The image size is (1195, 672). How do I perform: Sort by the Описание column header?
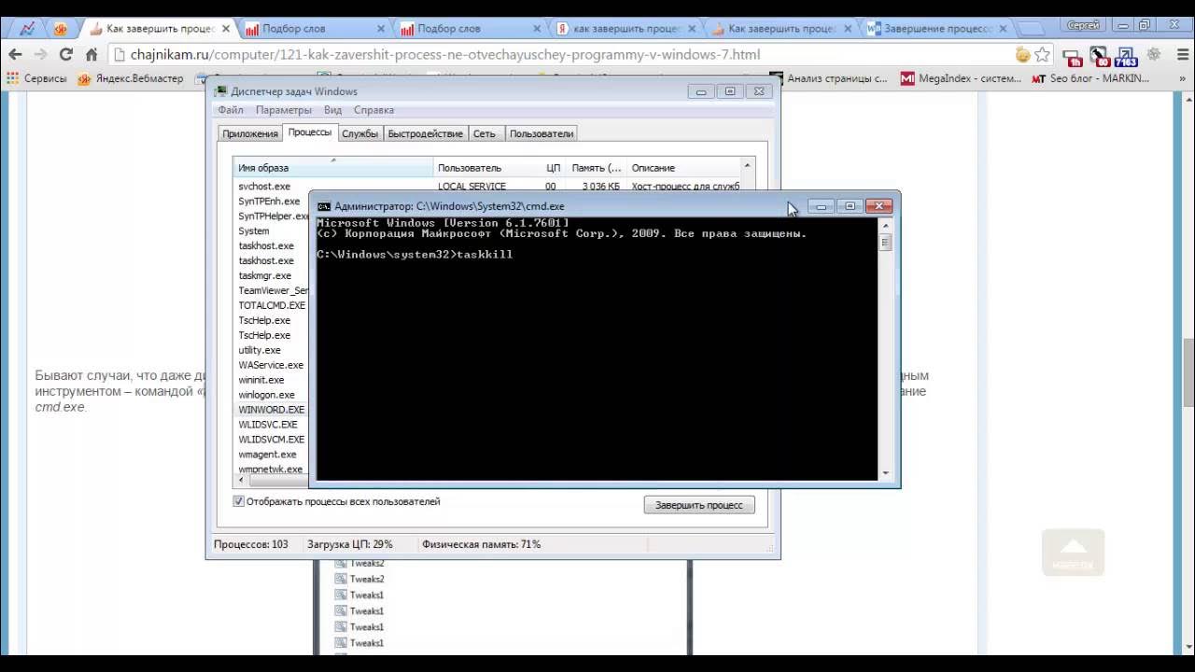(683, 168)
